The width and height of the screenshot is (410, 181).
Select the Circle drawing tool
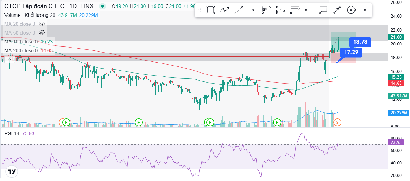(351, 10)
